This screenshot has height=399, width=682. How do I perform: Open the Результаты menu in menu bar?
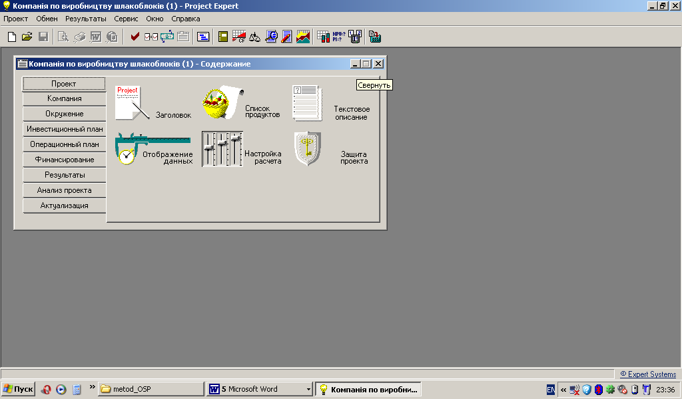(86, 19)
